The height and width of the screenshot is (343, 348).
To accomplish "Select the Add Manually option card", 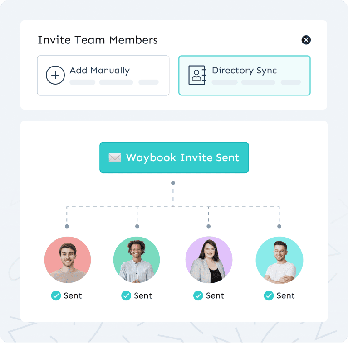I will tap(103, 76).
